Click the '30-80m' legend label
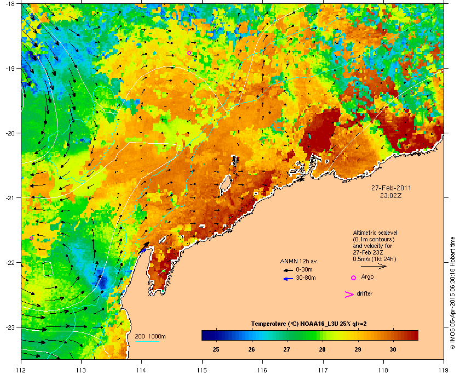Viewport: 460px width, 373px height. click(306, 278)
